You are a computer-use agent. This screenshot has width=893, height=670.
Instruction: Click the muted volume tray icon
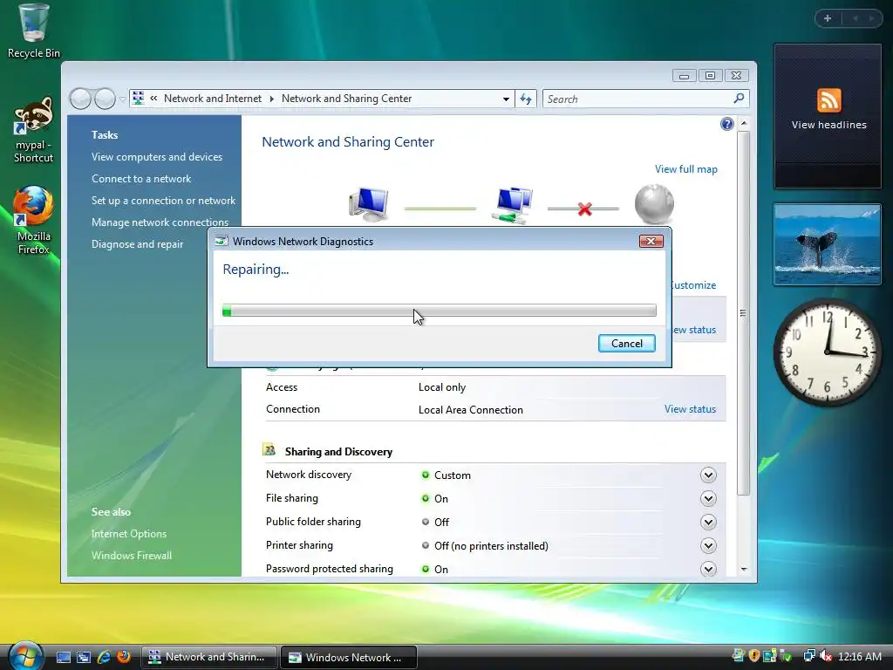coord(826,656)
